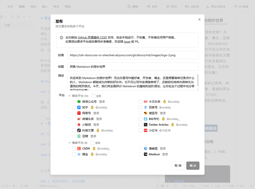This screenshot has height=189, width=255.
Task: Toggle 全选 for 博客平台 group
Action: click(92, 143)
